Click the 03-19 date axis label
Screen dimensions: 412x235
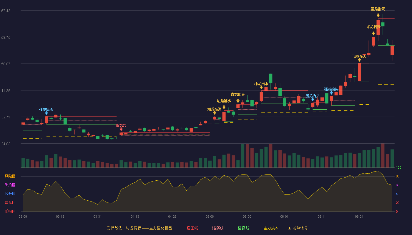pyautogui.click(x=60, y=216)
